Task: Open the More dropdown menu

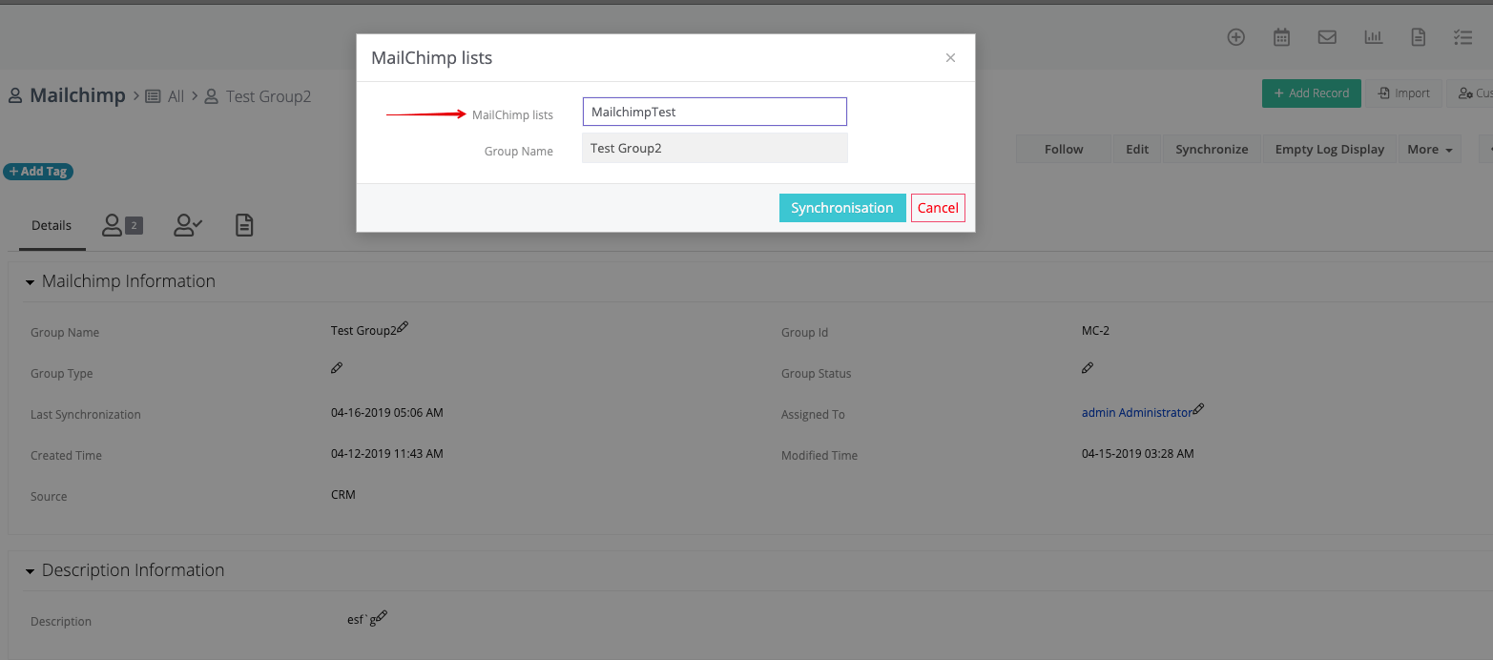Action: click(x=1429, y=149)
